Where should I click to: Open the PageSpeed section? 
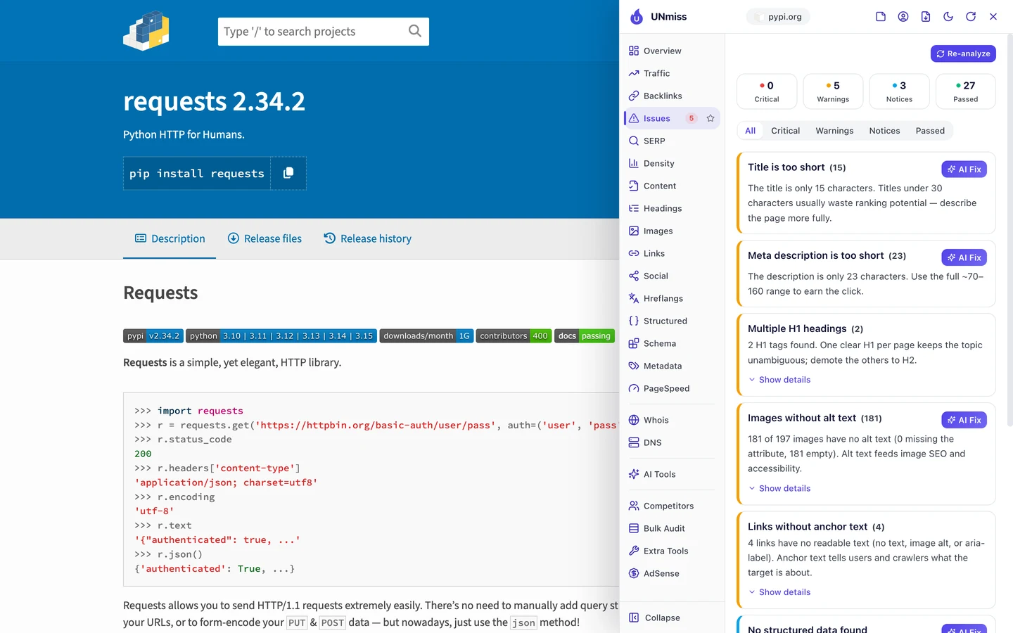tap(672, 388)
